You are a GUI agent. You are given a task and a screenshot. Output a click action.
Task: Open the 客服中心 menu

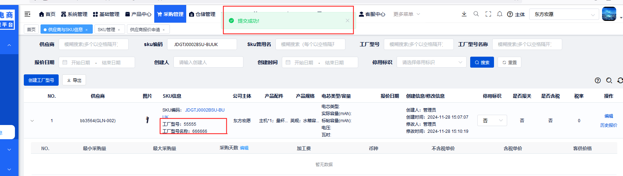point(372,14)
